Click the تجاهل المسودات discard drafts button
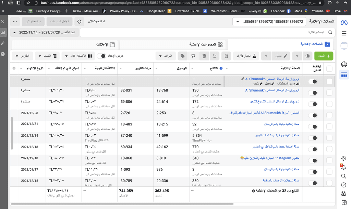 [59, 22]
